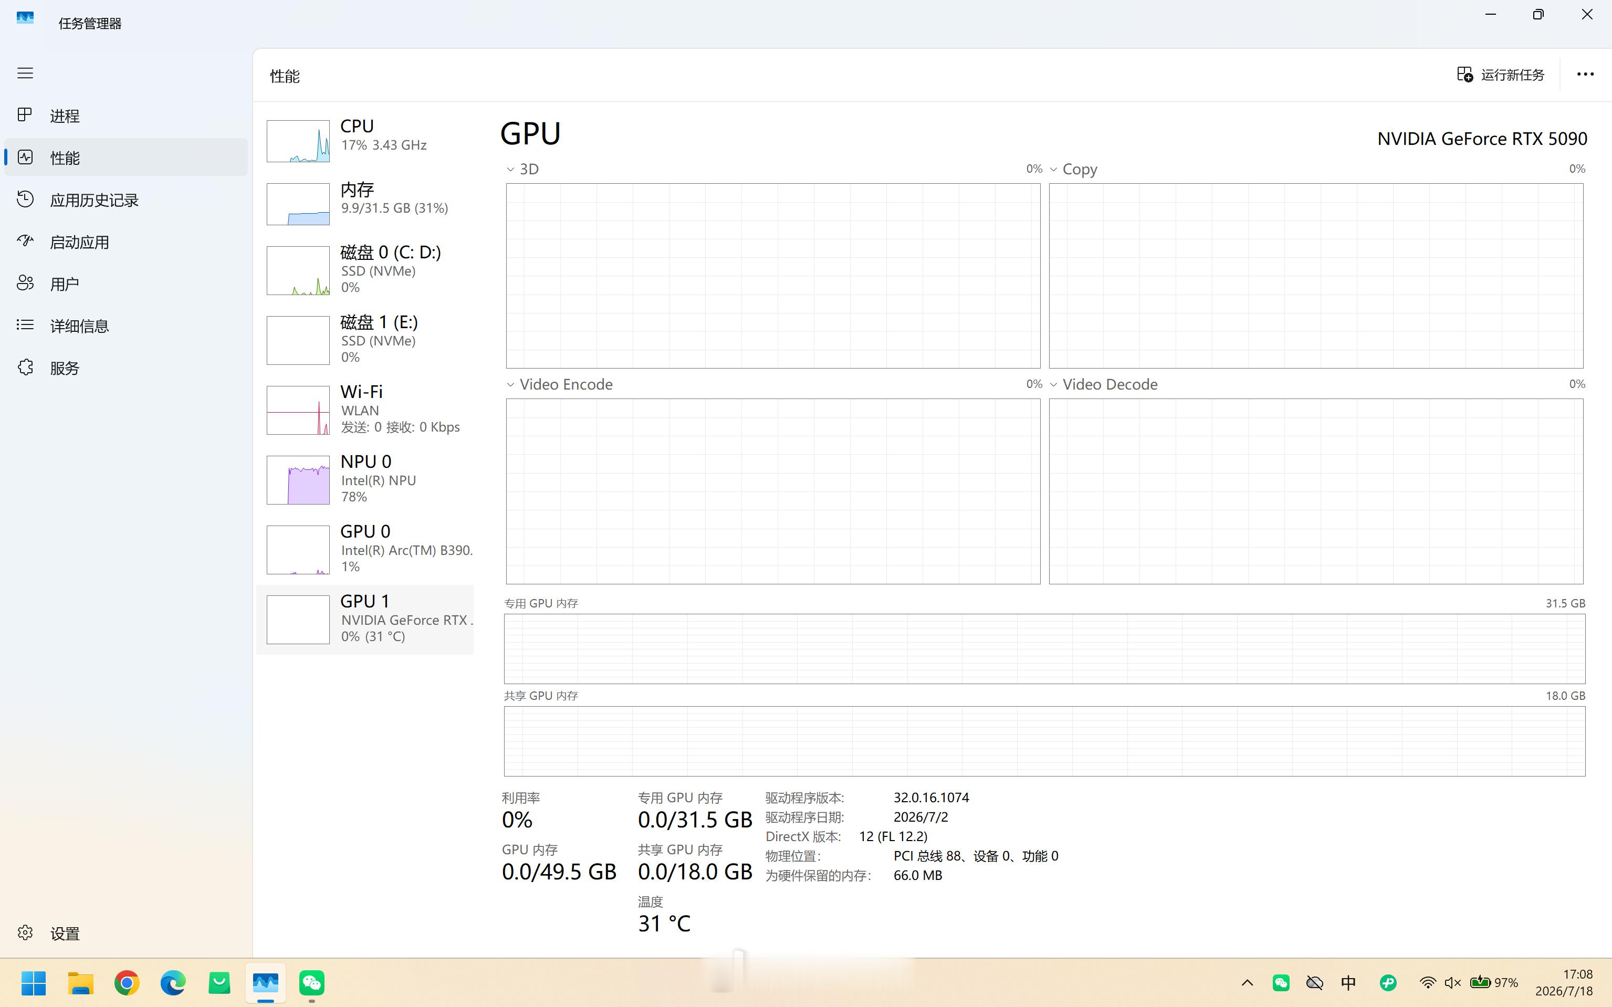
Task: Select the 性能 (Performance) sidebar item
Action: point(126,157)
